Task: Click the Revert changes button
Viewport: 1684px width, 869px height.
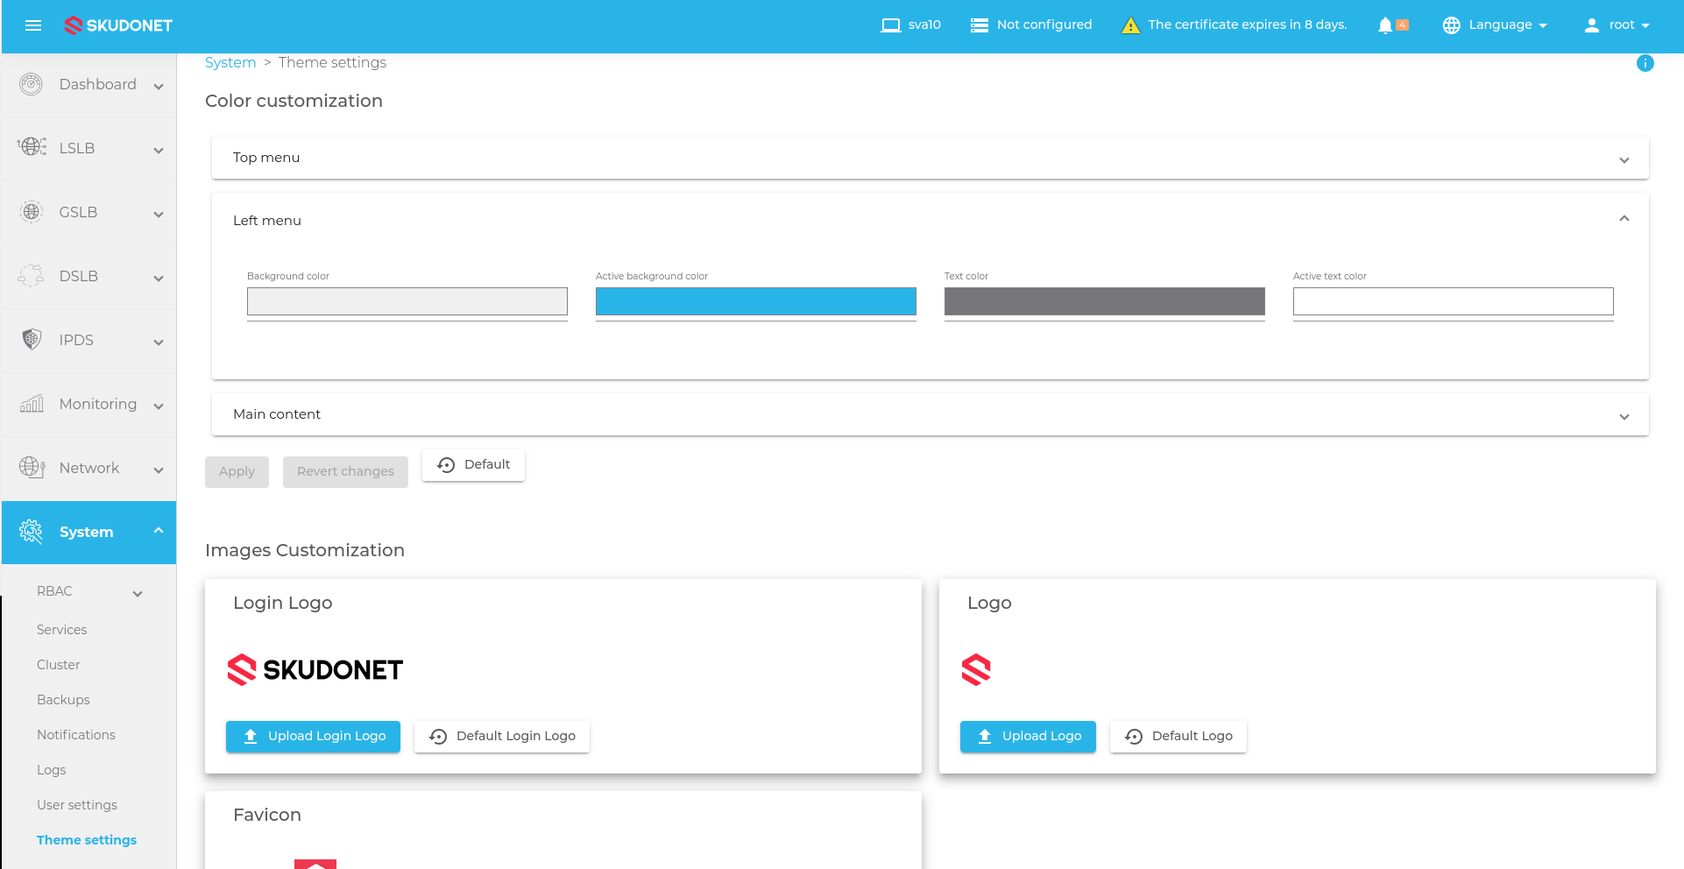Action: [345, 471]
